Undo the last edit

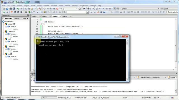[18, 9]
